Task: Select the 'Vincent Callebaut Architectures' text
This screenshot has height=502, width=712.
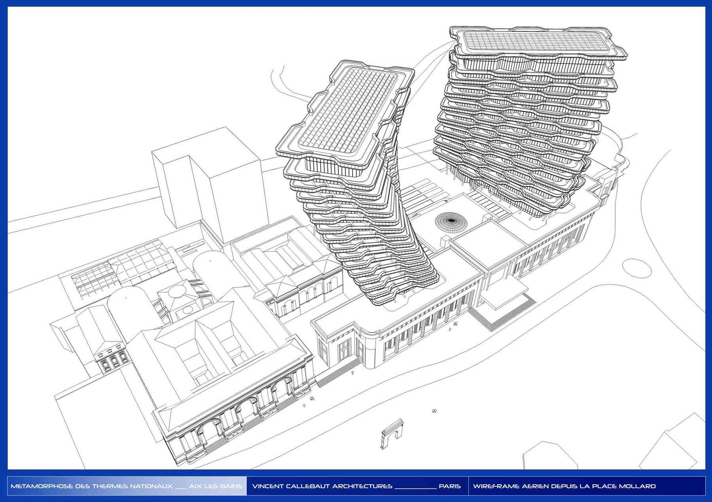Action: pyautogui.click(x=322, y=486)
